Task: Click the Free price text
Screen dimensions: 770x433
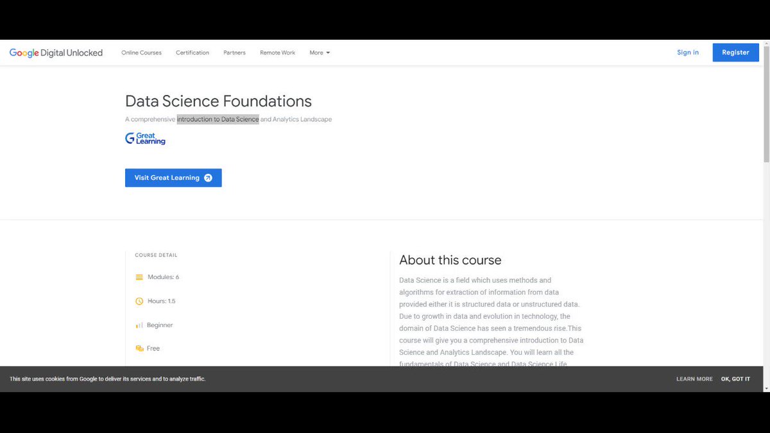Action: pyautogui.click(x=153, y=348)
